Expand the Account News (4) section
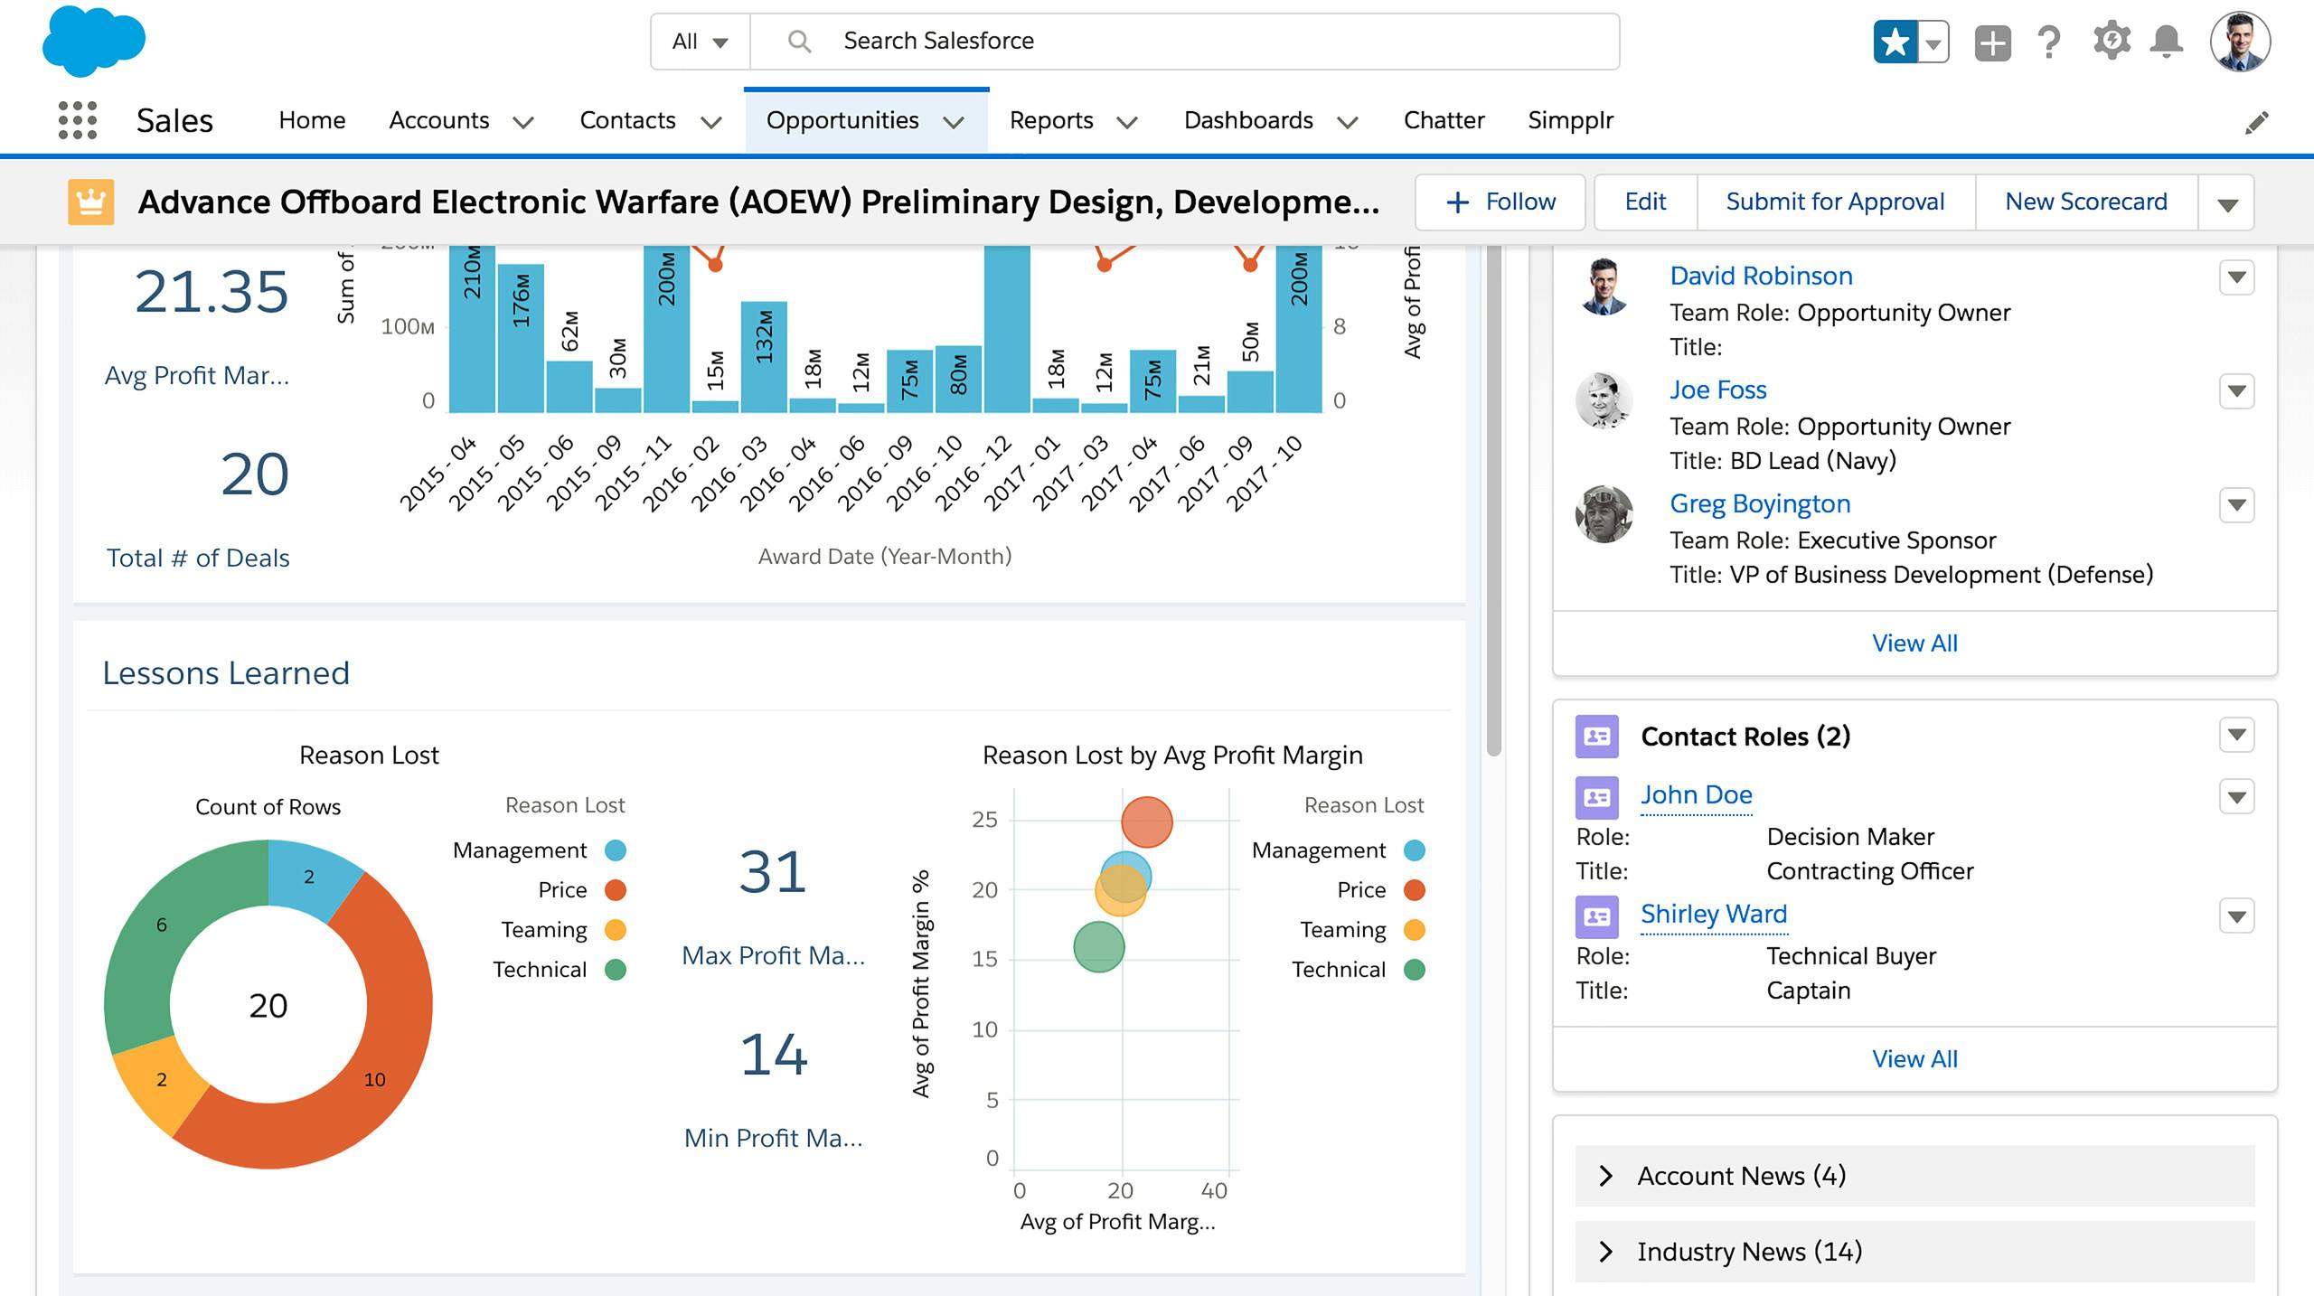Image resolution: width=2314 pixels, height=1296 pixels. [x=1914, y=1176]
